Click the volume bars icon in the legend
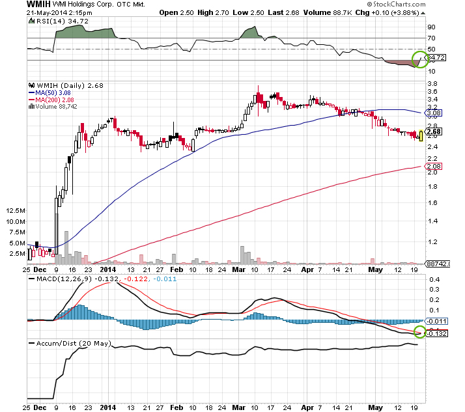This screenshot has width=465, height=412. point(31,106)
